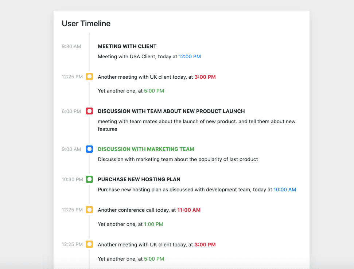The width and height of the screenshot is (354, 269).
Task: Open the 12:00 PM meeting time link
Action: (190, 56)
